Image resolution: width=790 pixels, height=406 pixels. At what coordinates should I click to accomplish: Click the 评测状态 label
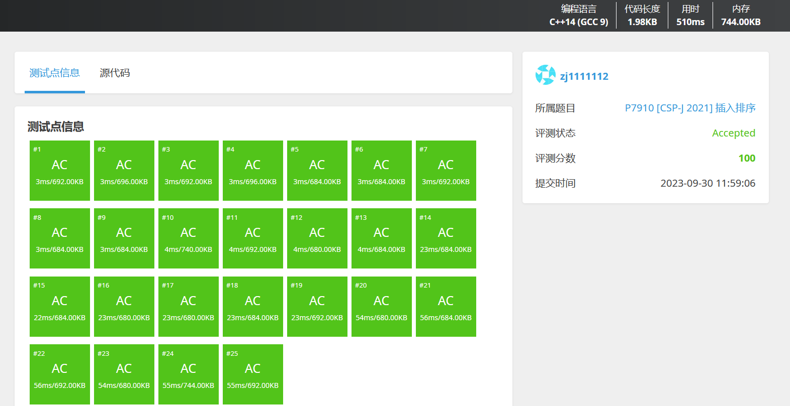[x=555, y=133]
